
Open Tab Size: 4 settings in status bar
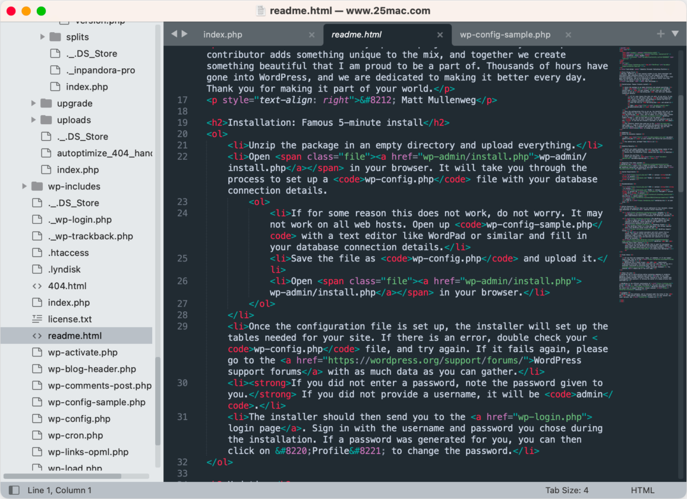(x=566, y=490)
